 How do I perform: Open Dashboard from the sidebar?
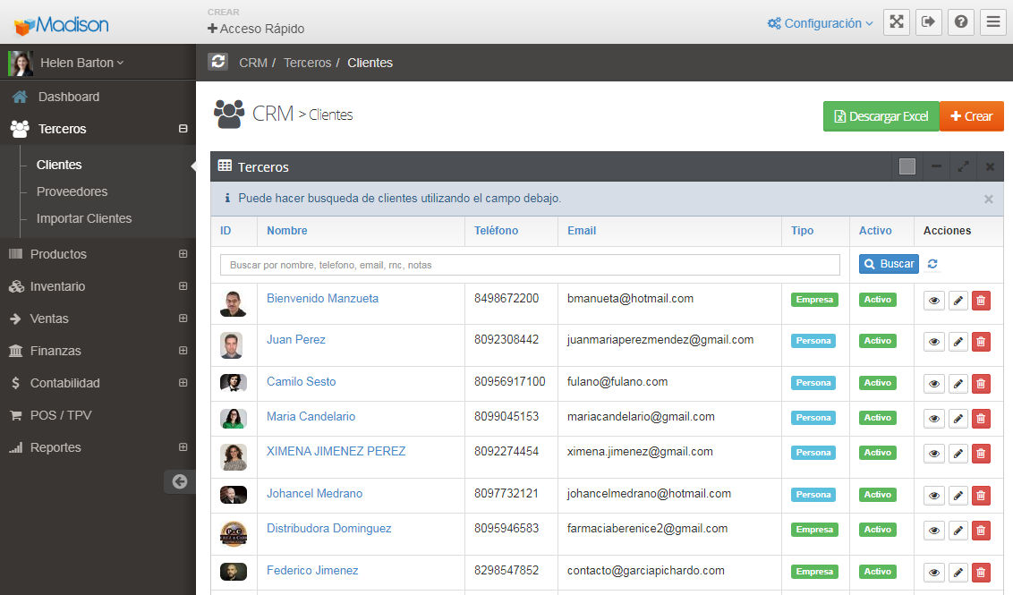point(68,97)
